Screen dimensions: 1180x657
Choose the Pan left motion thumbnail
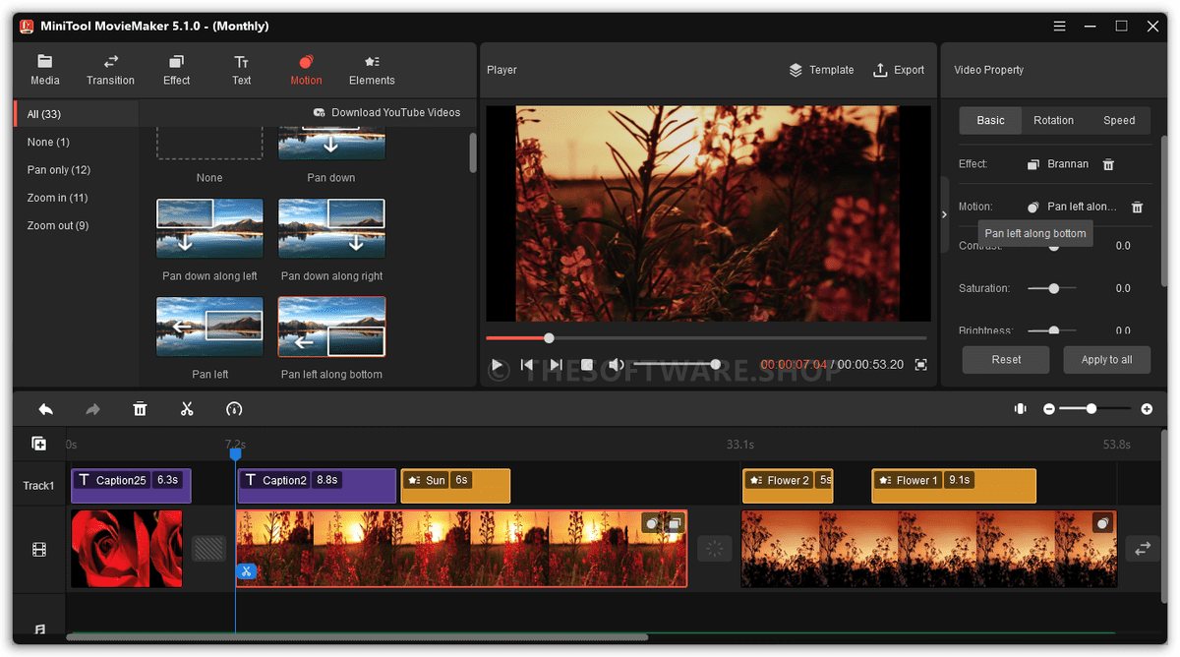coord(209,327)
